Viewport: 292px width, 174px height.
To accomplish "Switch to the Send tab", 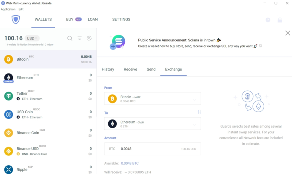I will click(151, 69).
